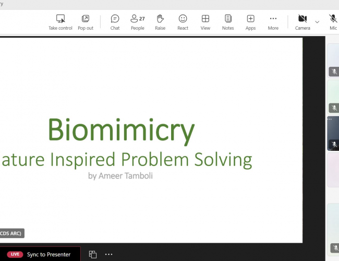This screenshot has width=339, height=261.
Task: Show the People participants list
Action: [138, 22]
